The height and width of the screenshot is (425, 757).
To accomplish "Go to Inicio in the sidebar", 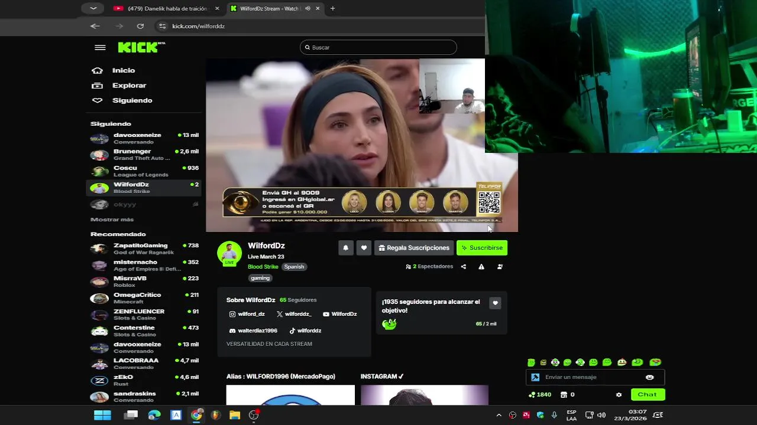I will point(124,70).
